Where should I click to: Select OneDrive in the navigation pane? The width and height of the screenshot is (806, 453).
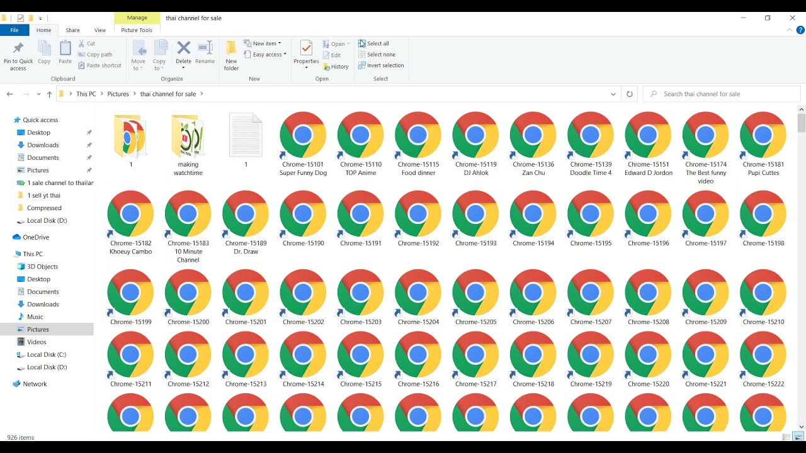(36, 237)
